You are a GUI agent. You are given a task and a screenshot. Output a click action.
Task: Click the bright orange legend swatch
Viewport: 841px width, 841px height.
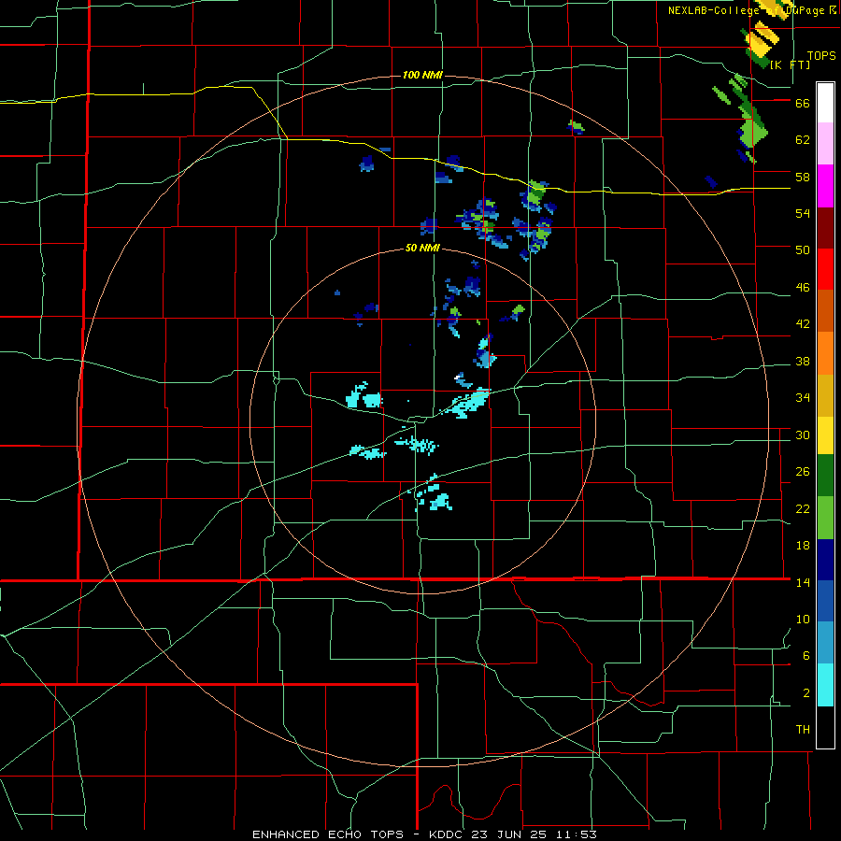coord(825,353)
